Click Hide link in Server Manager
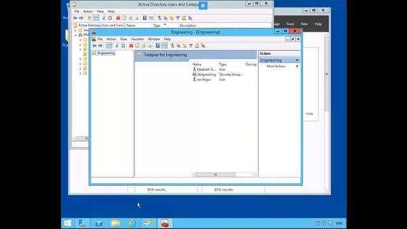The width and height of the screenshot is (407, 229). pos(310,114)
